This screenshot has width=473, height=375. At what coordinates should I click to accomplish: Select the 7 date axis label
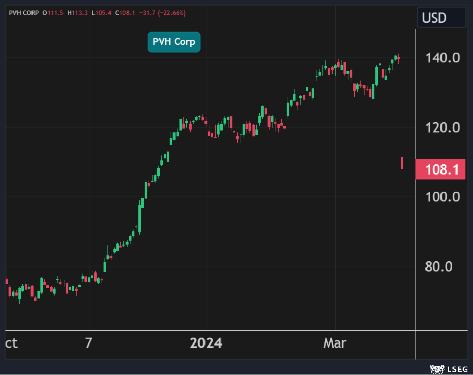click(x=89, y=343)
